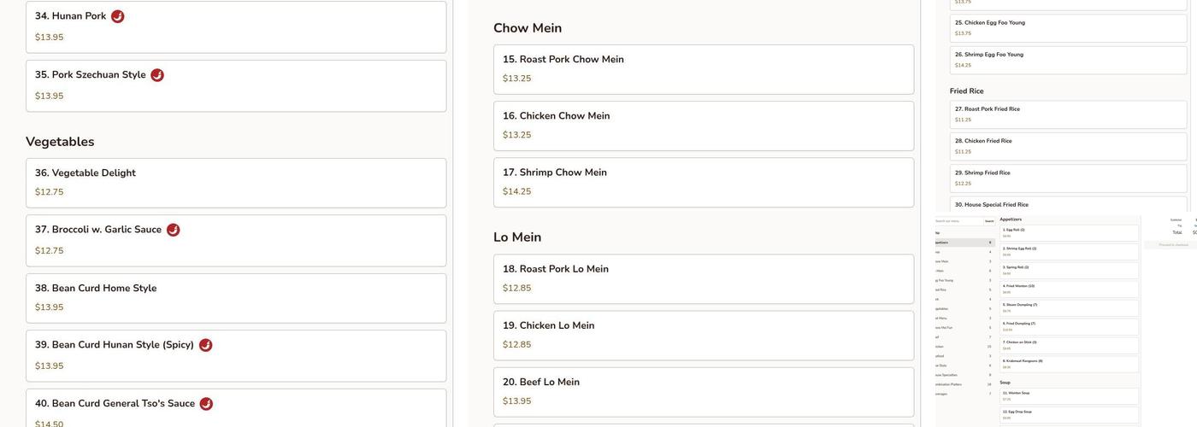This screenshot has height=427, width=1197.
Task: Click 25. Chicken Egg Foo Young
Action: [1068, 28]
